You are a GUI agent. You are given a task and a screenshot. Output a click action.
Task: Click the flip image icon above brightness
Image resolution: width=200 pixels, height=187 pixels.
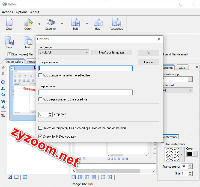3,101
